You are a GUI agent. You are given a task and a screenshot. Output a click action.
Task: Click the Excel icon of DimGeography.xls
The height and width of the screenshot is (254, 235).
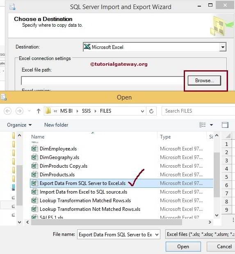(34, 157)
